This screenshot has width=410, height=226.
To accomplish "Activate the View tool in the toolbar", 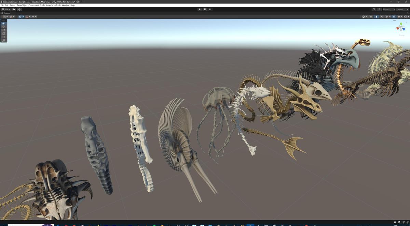I will tap(3, 23).
